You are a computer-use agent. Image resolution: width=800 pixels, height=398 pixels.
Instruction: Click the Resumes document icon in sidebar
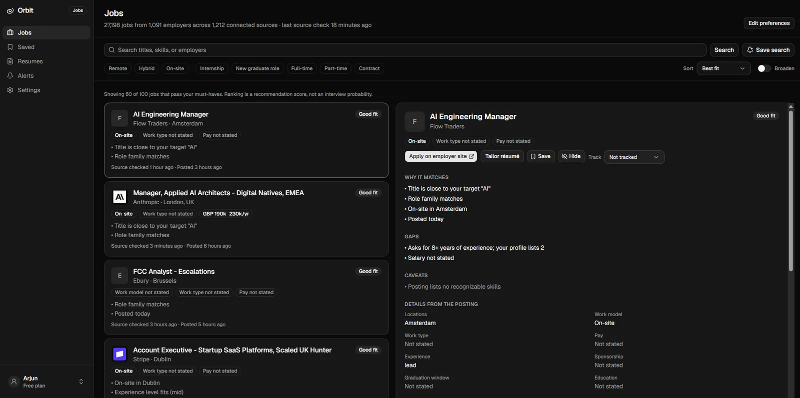pyautogui.click(x=10, y=61)
